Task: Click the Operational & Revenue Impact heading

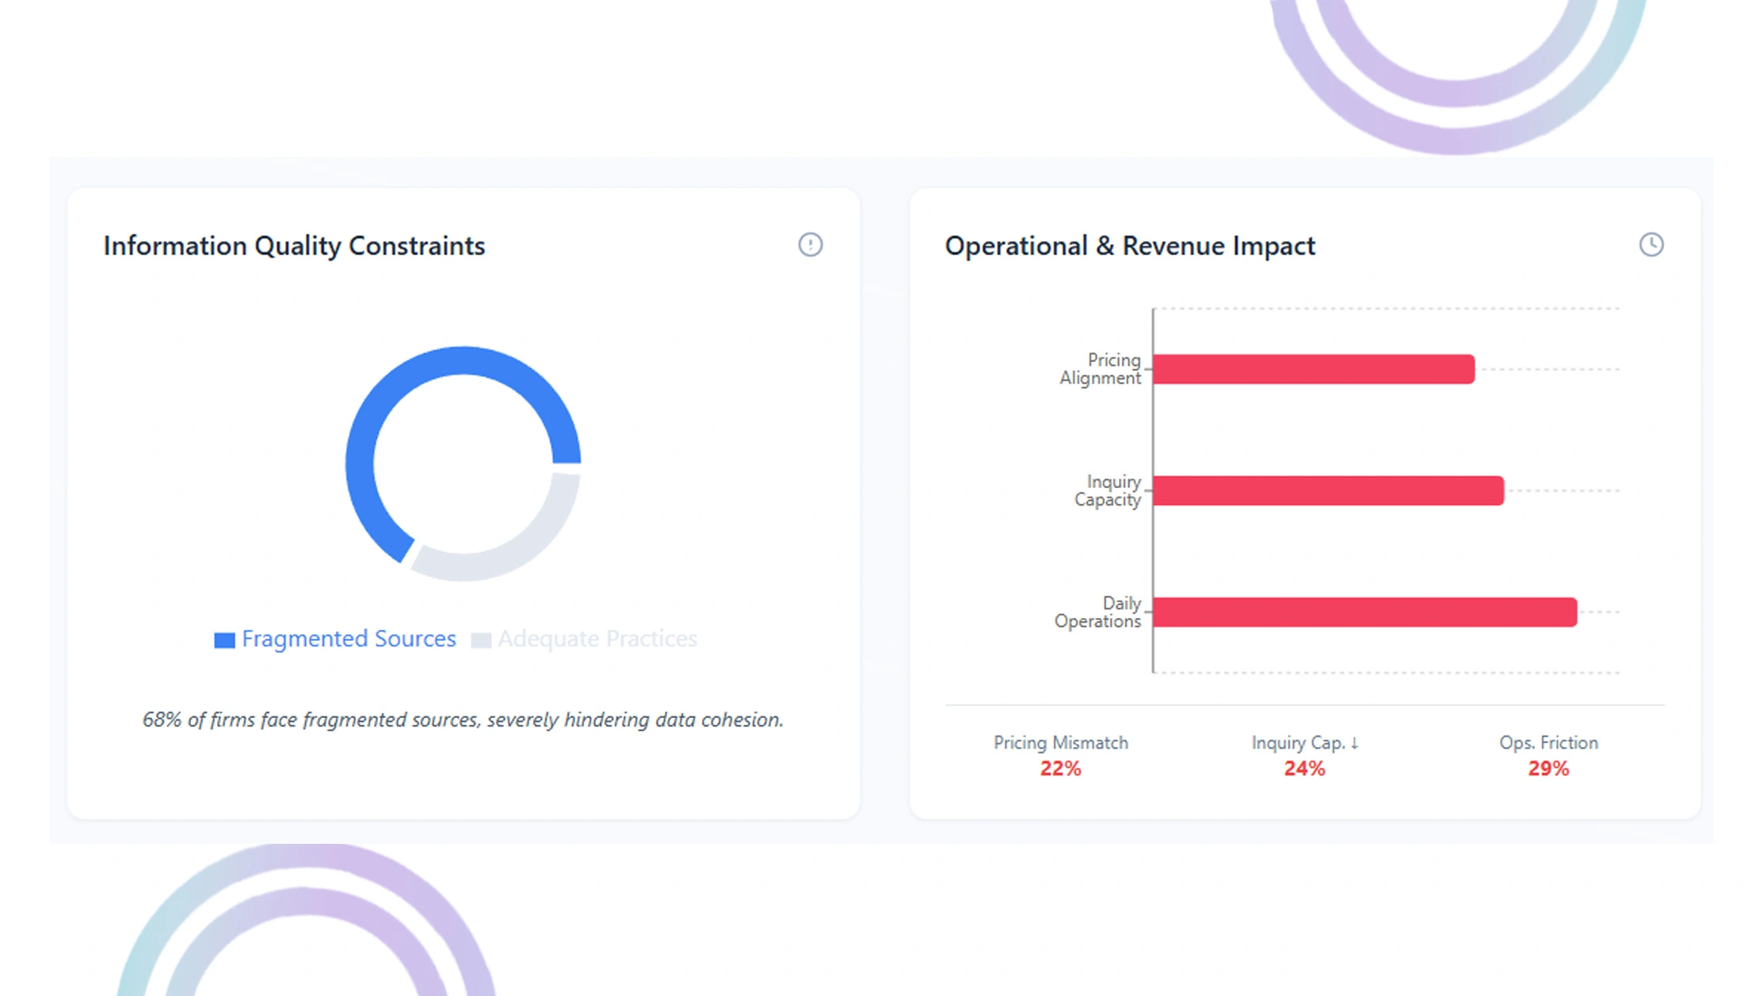Action: coord(1130,246)
